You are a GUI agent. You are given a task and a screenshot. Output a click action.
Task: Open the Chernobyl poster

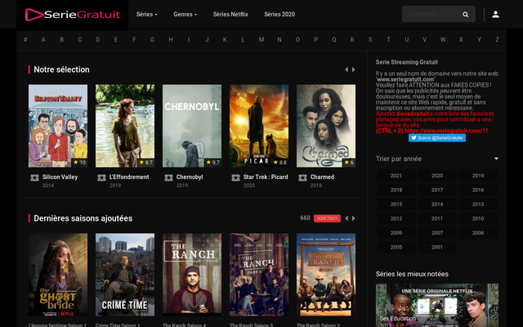point(192,126)
